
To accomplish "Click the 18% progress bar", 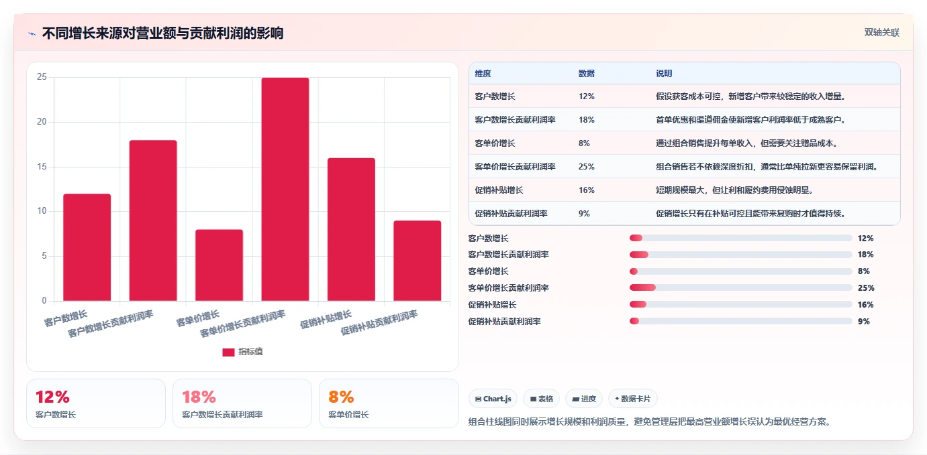I will [741, 255].
